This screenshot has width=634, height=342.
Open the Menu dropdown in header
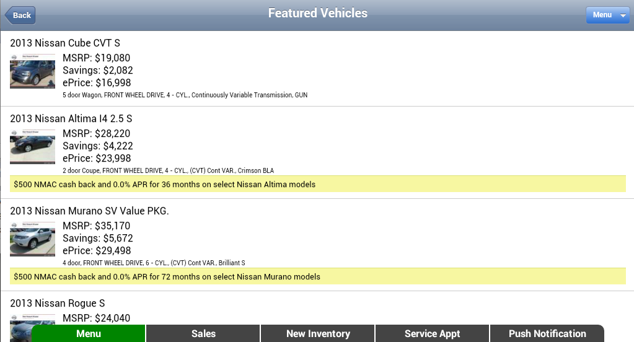click(x=607, y=15)
